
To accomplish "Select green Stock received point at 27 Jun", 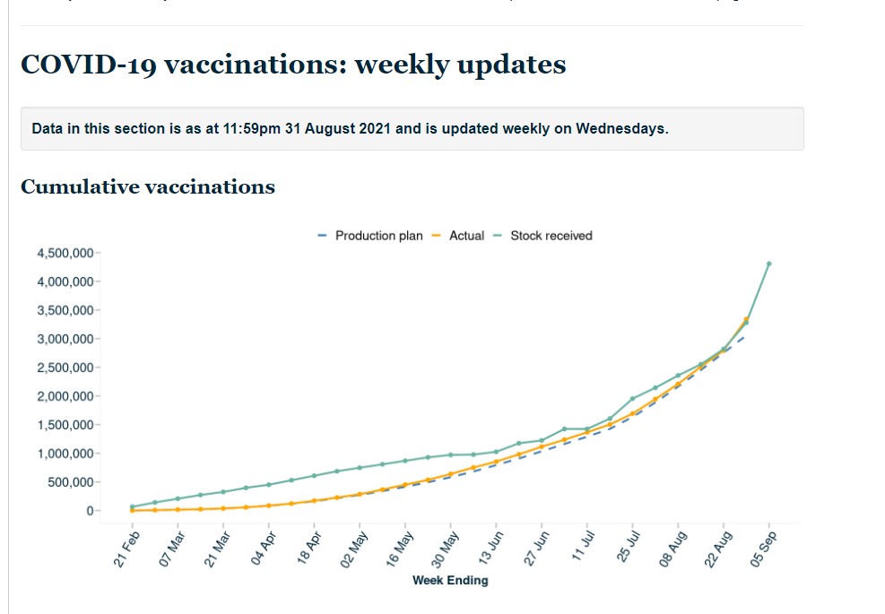I will [542, 440].
